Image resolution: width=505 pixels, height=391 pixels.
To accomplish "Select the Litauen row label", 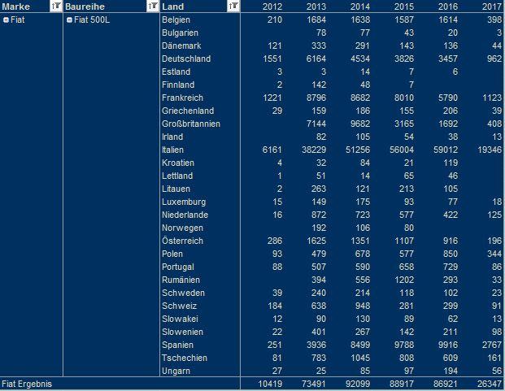I will [176, 189].
